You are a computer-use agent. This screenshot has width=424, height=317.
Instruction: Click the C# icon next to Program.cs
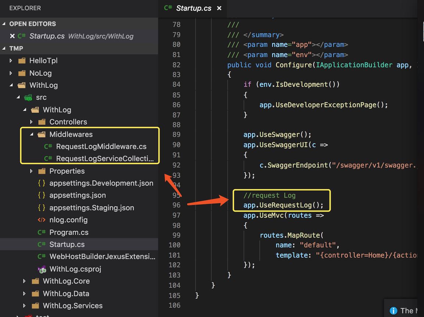pyautogui.click(x=42, y=232)
